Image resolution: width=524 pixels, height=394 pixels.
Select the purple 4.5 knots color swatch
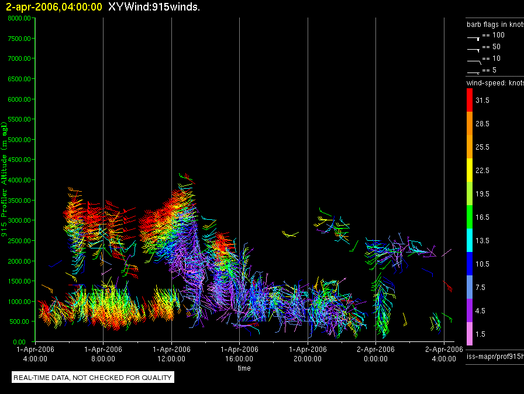coord(470,310)
